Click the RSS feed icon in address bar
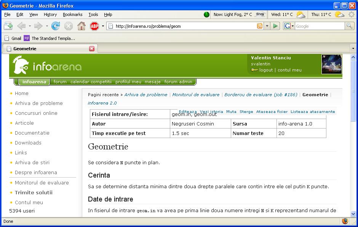 pyautogui.click(x=260, y=26)
